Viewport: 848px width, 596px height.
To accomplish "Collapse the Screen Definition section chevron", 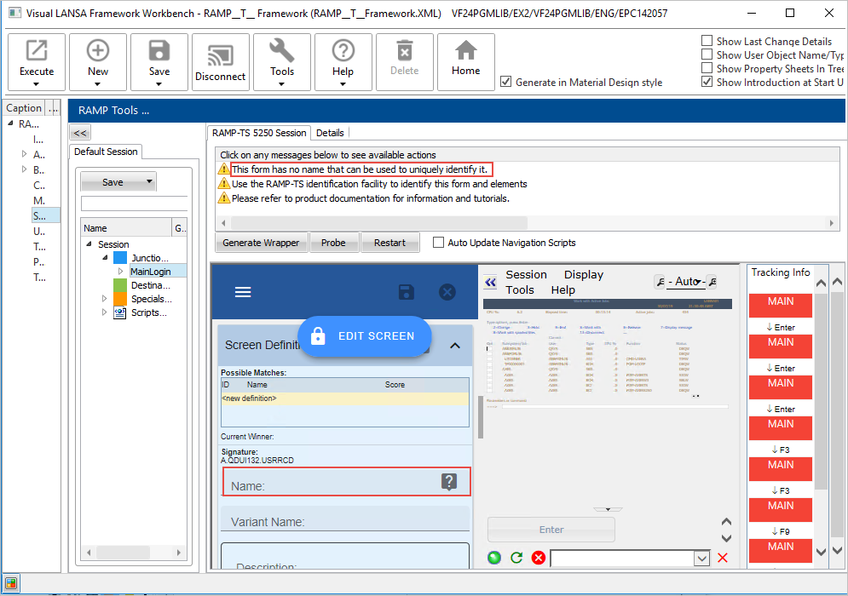I will tap(454, 346).
